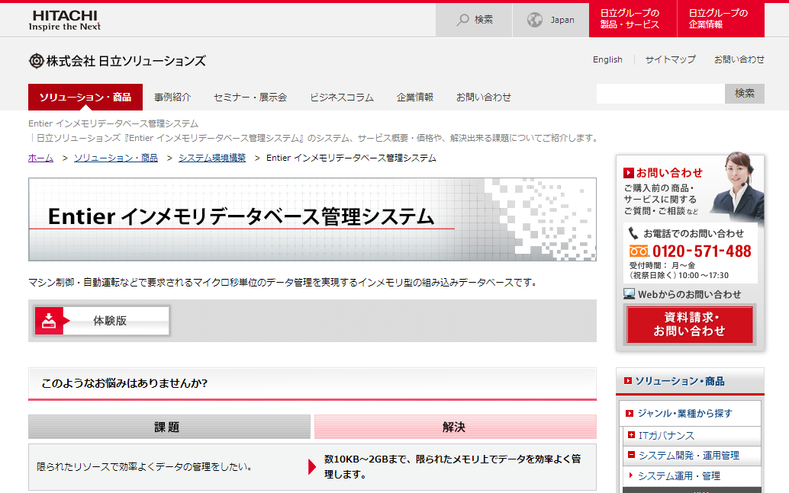789x493 pixels.
Task: Click the phone handset icon
Action: click(x=633, y=233)
